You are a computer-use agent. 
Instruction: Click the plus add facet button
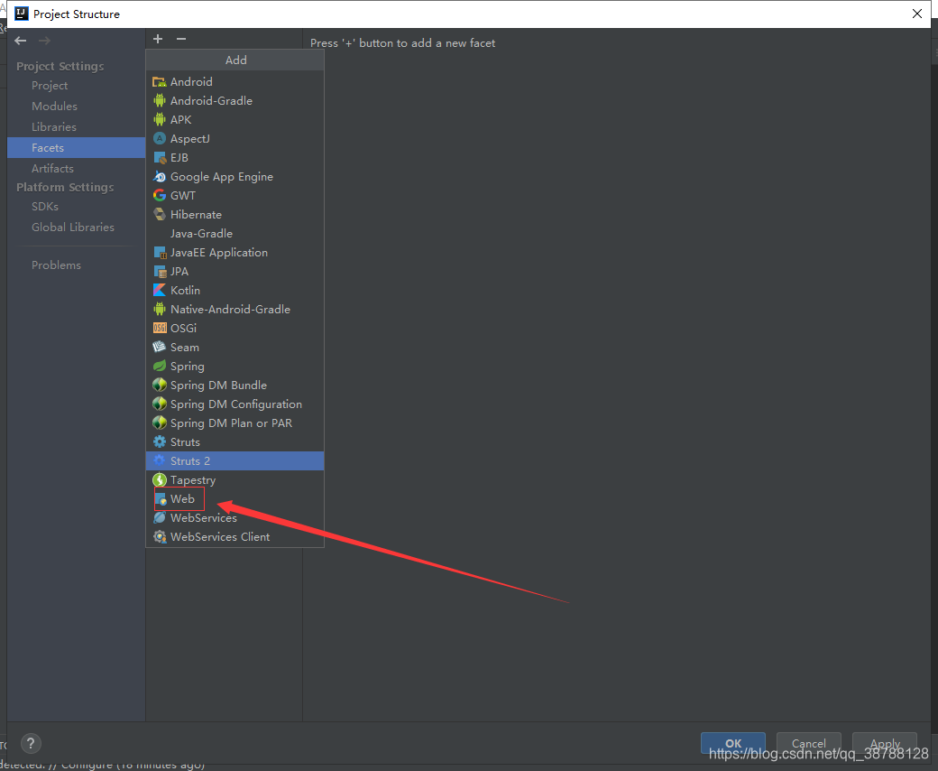[x=158, y=39]
